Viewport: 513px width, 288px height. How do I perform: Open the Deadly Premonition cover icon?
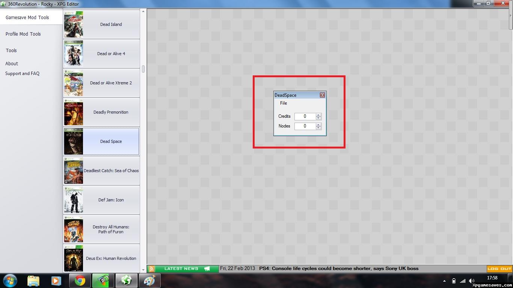[74, 112]
